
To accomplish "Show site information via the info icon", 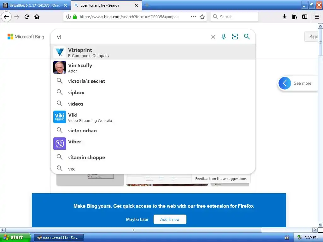I will (x=68, y=17).
